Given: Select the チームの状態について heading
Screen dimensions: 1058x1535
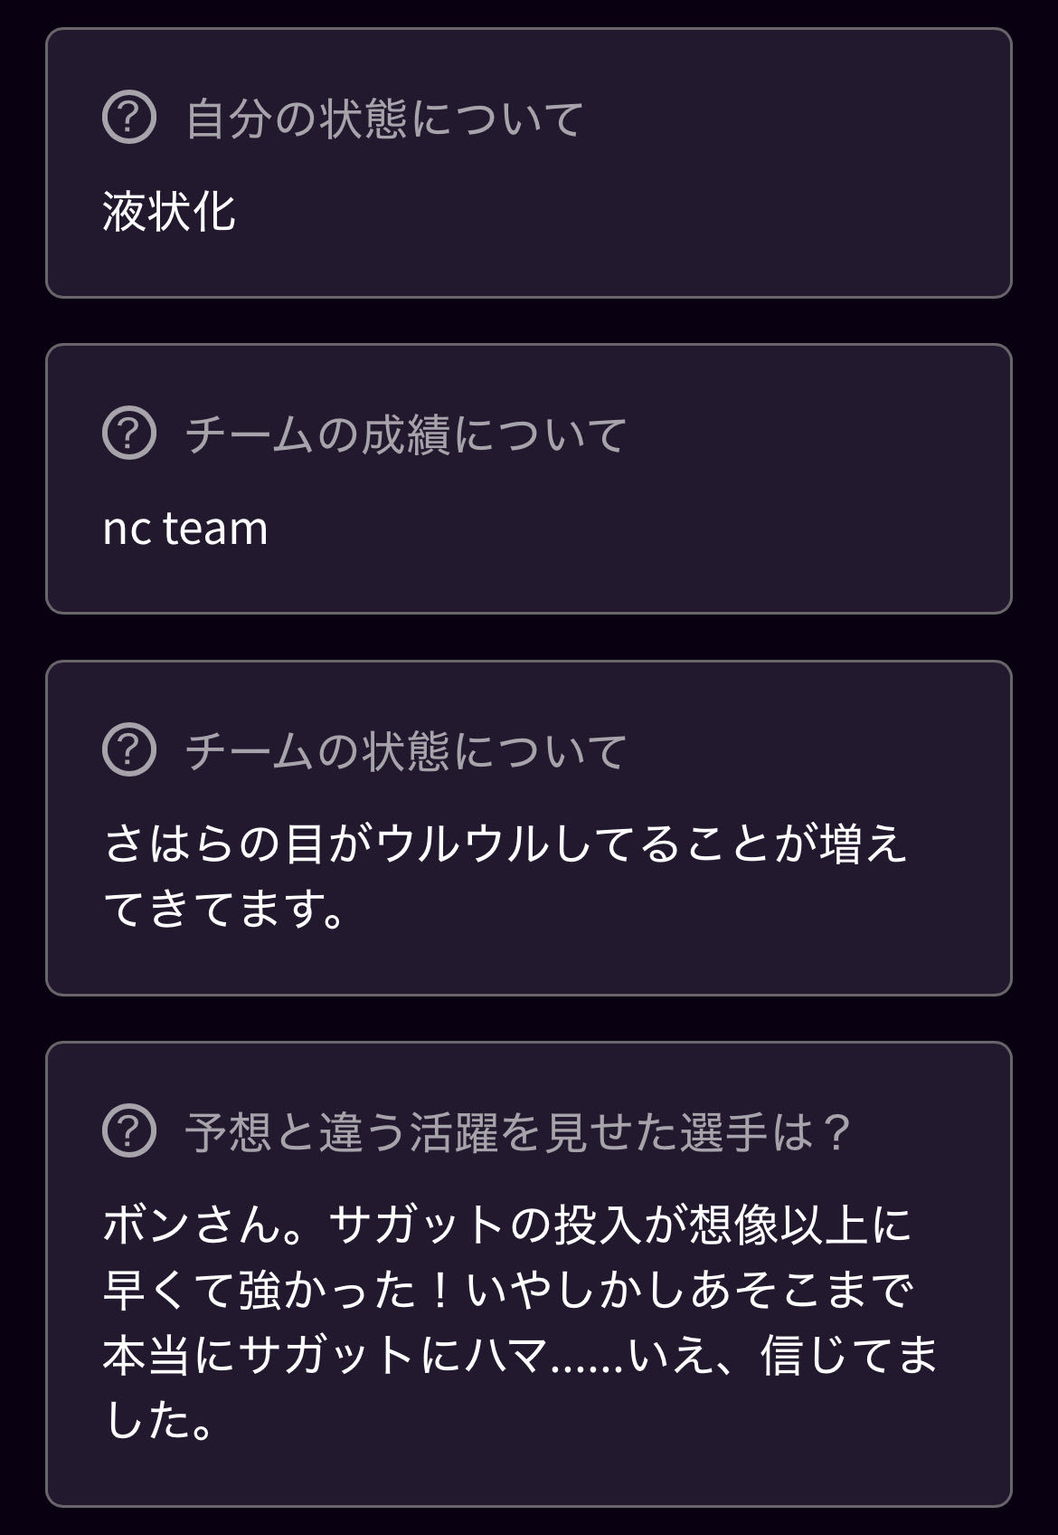Looking at the screenshot, I should pyautogui.click(x=406, y=751).
